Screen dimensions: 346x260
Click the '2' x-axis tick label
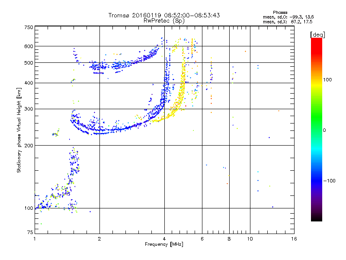click(99, 239)
